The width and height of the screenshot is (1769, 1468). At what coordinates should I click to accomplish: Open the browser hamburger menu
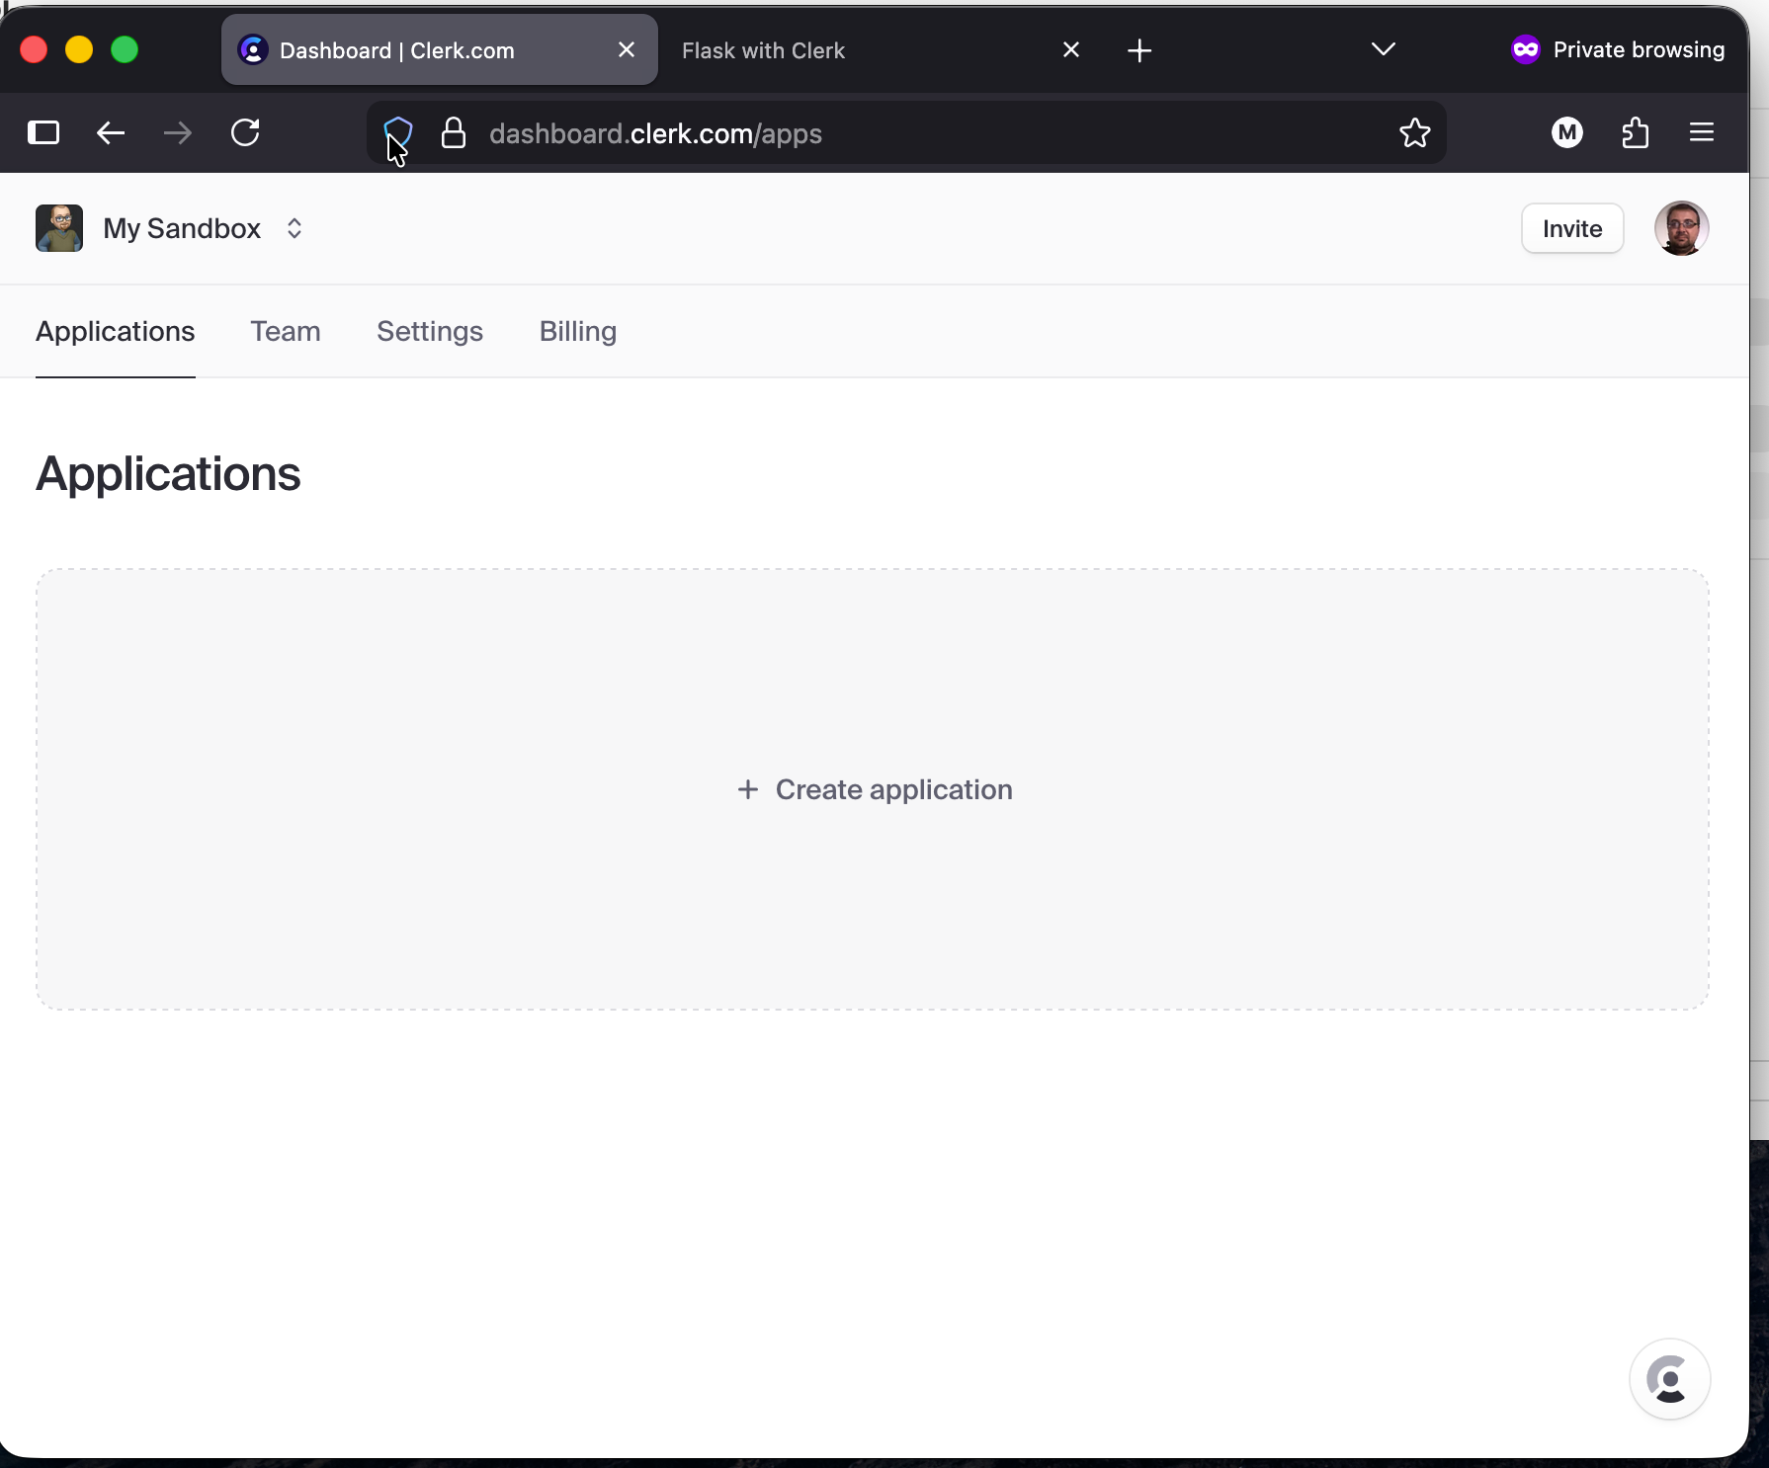[x=1701, y=132]
